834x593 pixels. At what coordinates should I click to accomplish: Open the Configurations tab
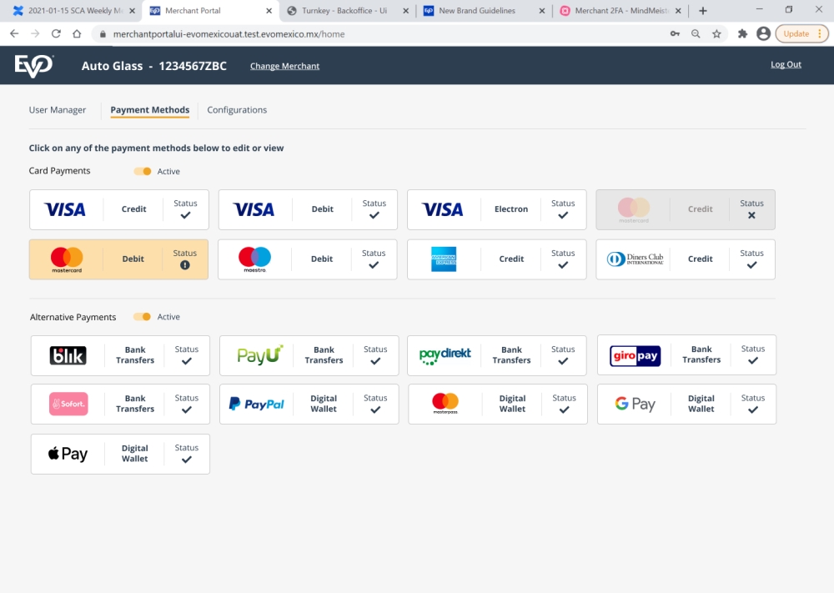pyautogui.click(x=237, y=110)
